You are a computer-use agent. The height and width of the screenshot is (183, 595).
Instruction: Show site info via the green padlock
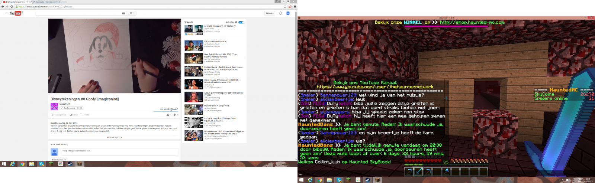coord(17,7)
